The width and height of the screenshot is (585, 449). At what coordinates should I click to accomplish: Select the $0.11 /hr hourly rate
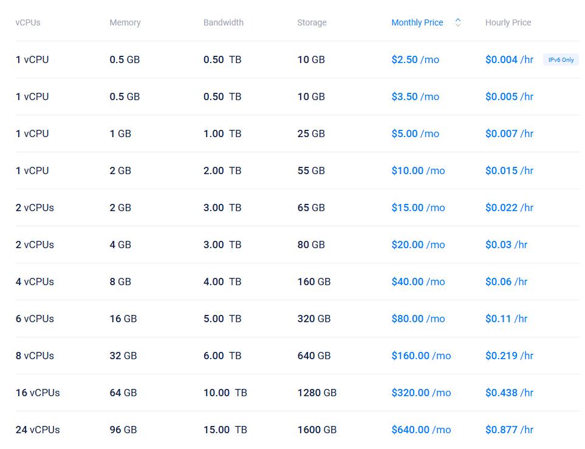pyautogui.click(x=506, y=319)
